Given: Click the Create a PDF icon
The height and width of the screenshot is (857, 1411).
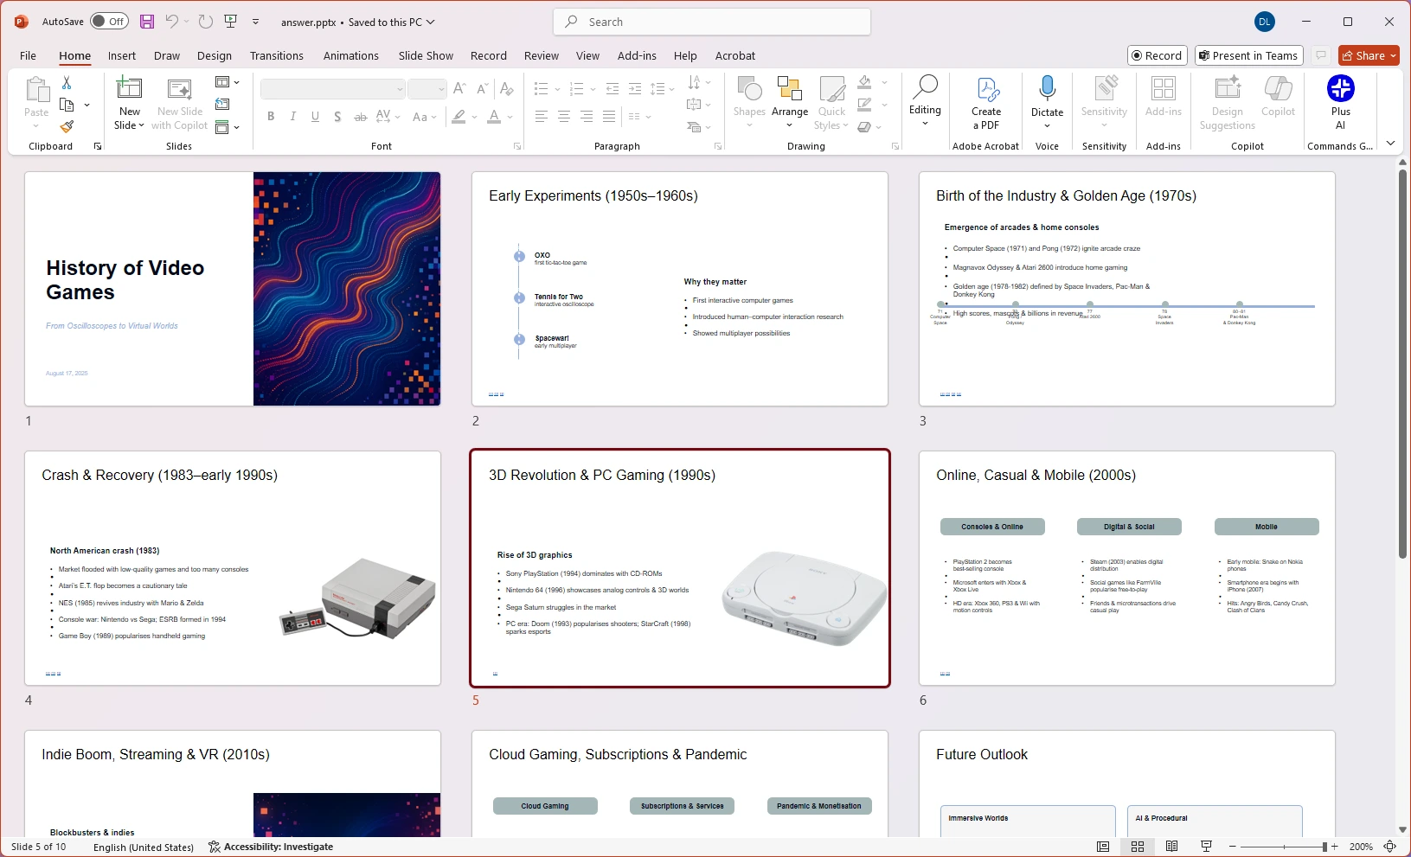Looking at the screenshot, I should pos(986,89).
